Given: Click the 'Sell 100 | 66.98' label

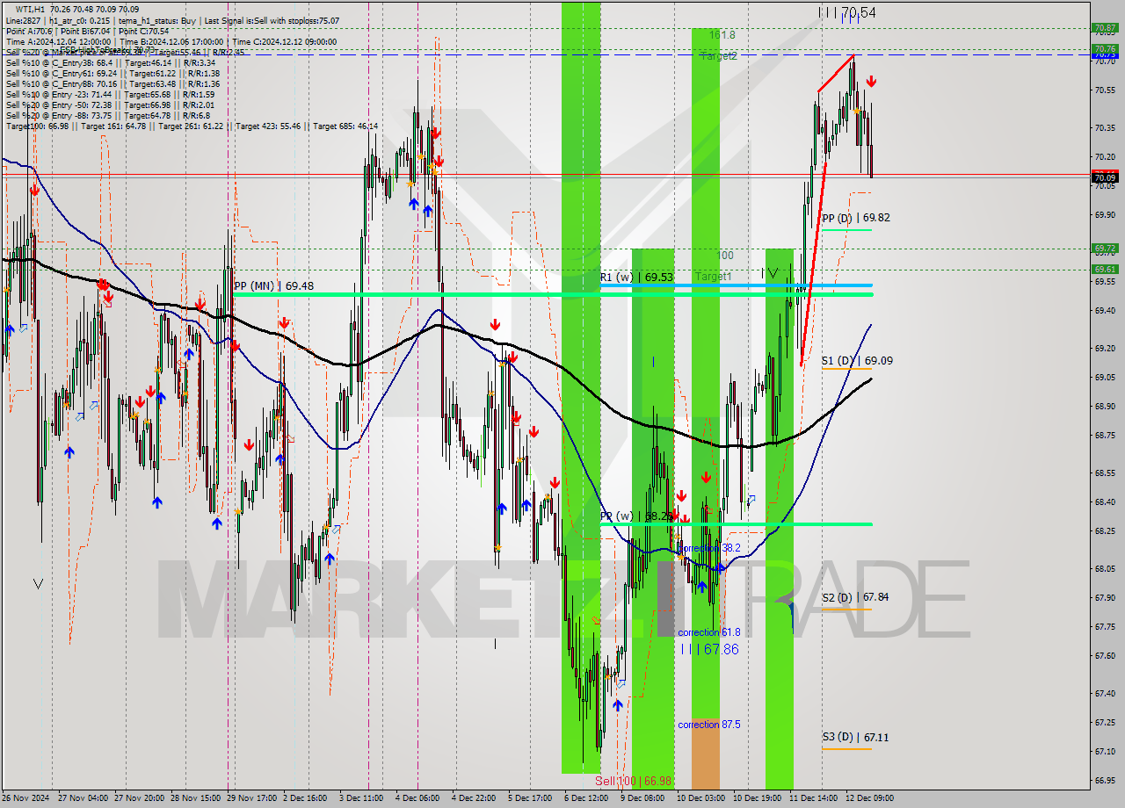Looking at the screenshot, I should 633,781.
